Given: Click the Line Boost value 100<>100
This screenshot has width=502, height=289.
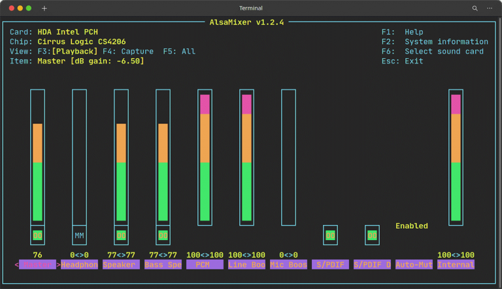Looking at the screenshot, I should (246, 255).
